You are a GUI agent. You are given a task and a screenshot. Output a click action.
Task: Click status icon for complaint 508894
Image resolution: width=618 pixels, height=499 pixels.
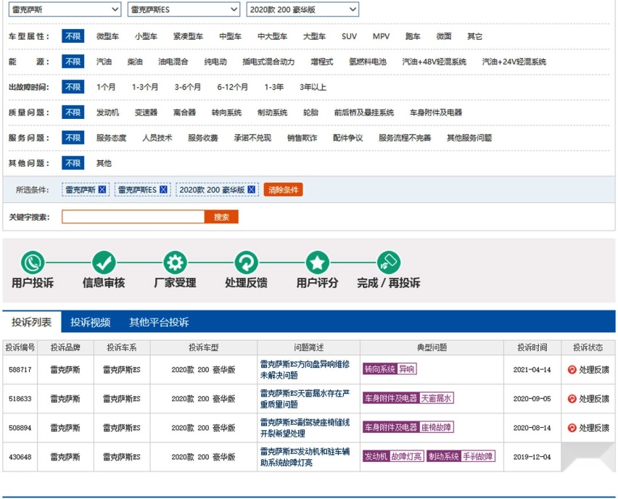[572, 428]
